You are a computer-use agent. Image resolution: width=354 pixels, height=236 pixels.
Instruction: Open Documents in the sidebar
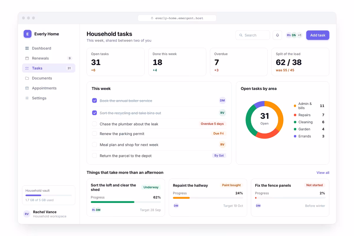click(x=49, y=78)
